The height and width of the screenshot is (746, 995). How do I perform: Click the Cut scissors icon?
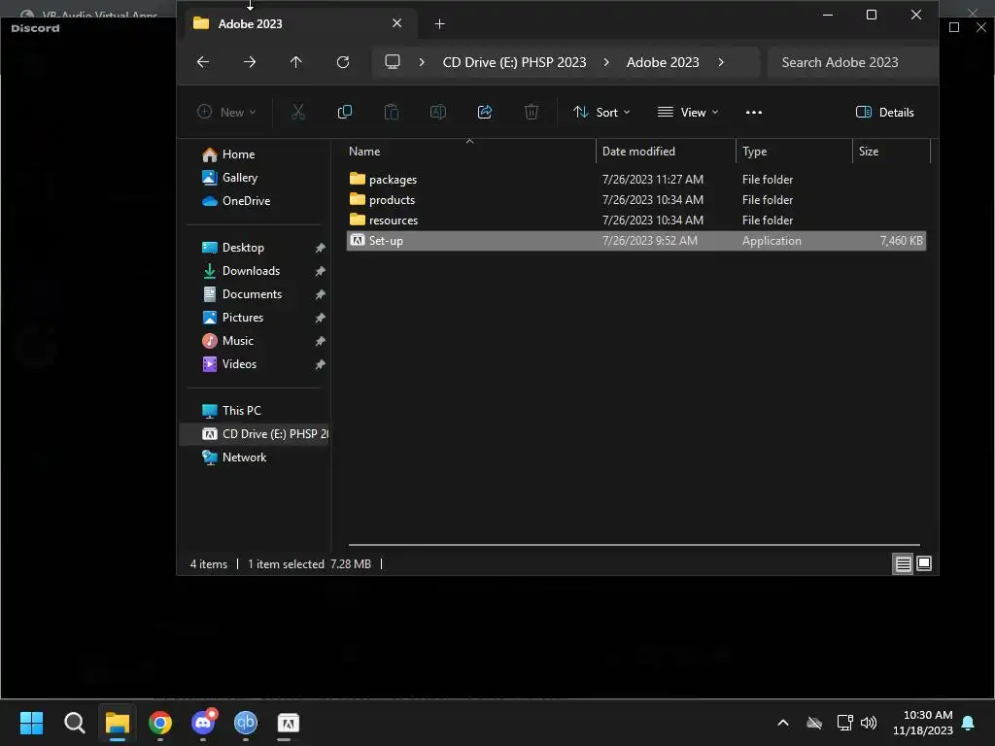click(x=298, y=113)
